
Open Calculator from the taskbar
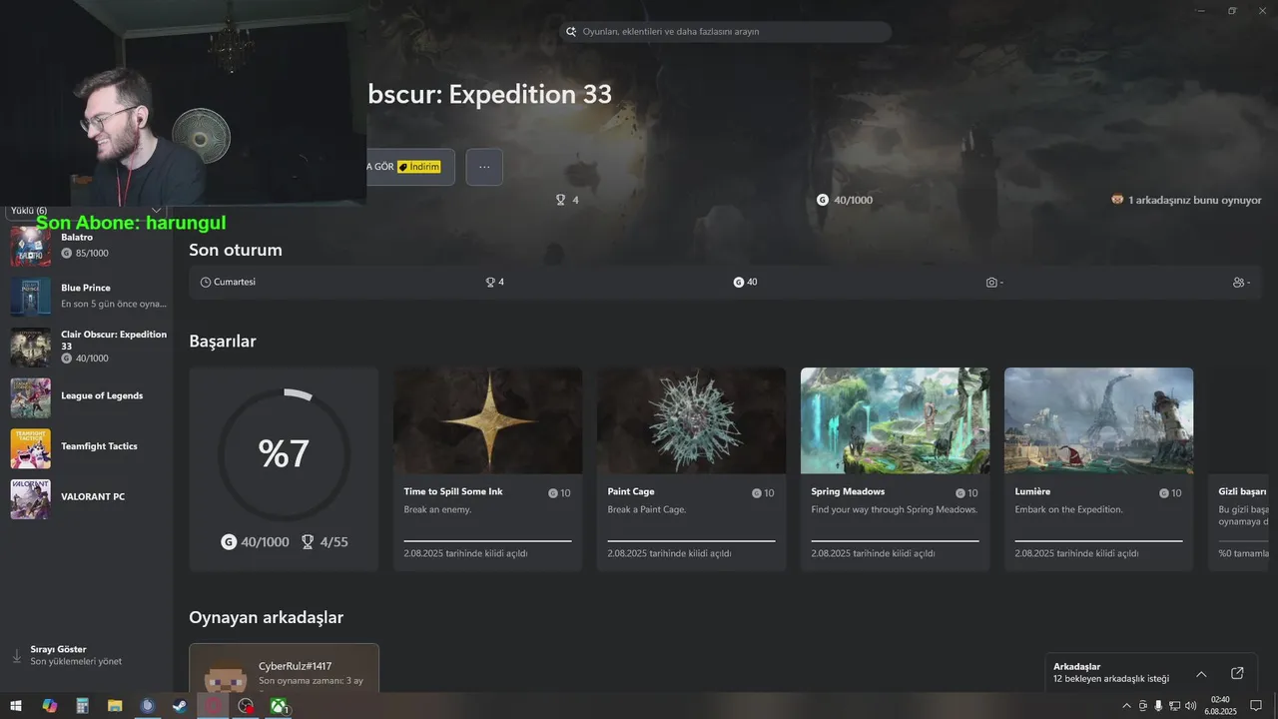tap(82, 706)
